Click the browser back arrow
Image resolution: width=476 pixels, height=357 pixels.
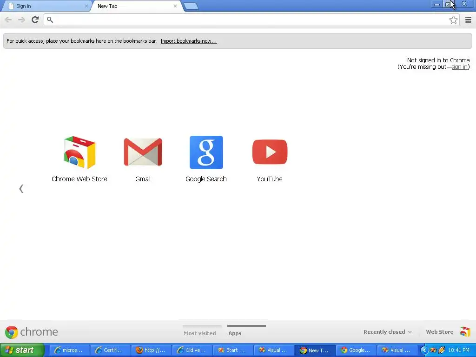coord(8,20)
